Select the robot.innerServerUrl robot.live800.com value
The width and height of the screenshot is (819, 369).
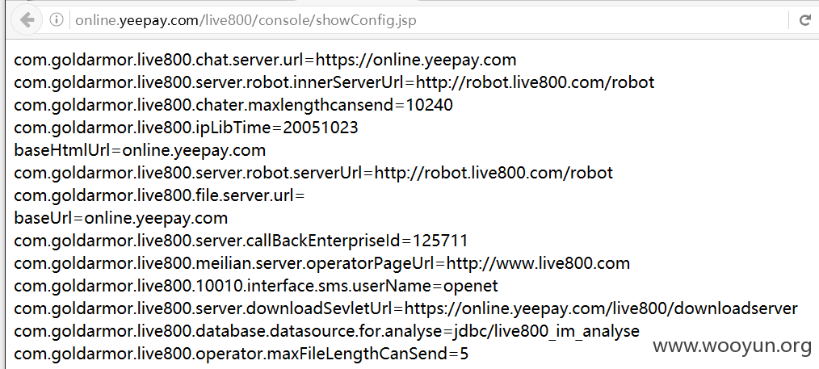(535, 82)
